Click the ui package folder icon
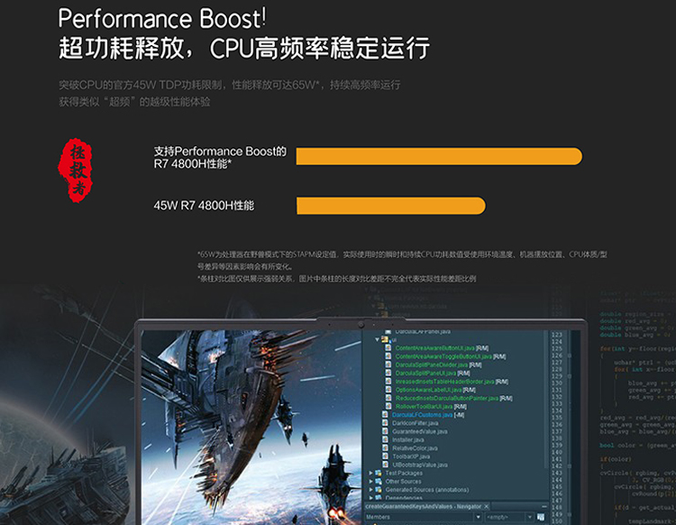The width and height of the screenshot is (676, 525). pyautogui.click(x=385, y=340)
